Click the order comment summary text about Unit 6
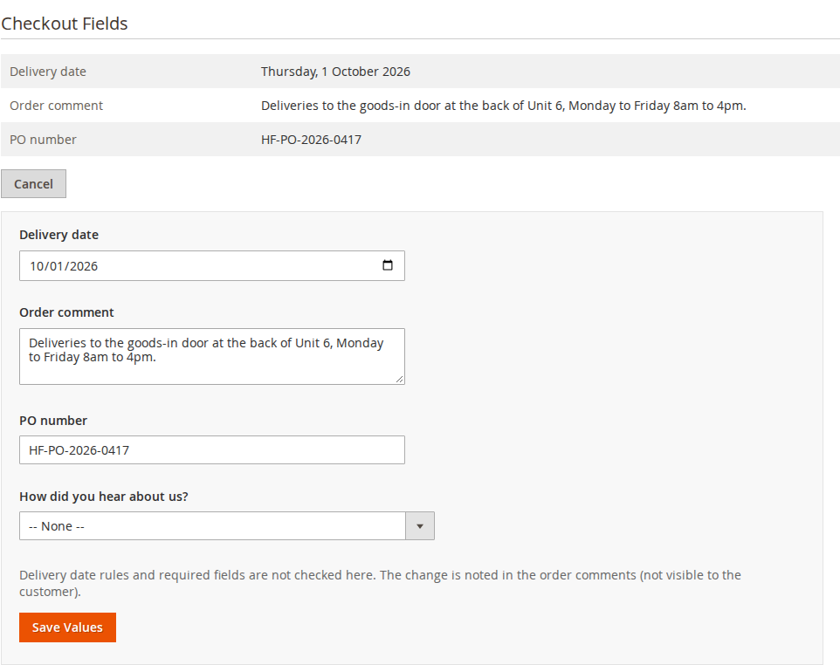This screenshot has height=665, width=840. 504,106
